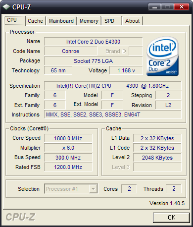Click the empty Level 3 cache field
The image size is (193, 227).
[x=157, y=167]
